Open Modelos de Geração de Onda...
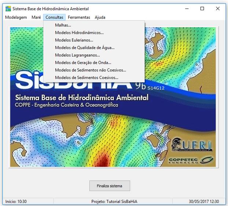Image resolution: width=228 pixels, height=206 pixels. click(x=94, y=63)
